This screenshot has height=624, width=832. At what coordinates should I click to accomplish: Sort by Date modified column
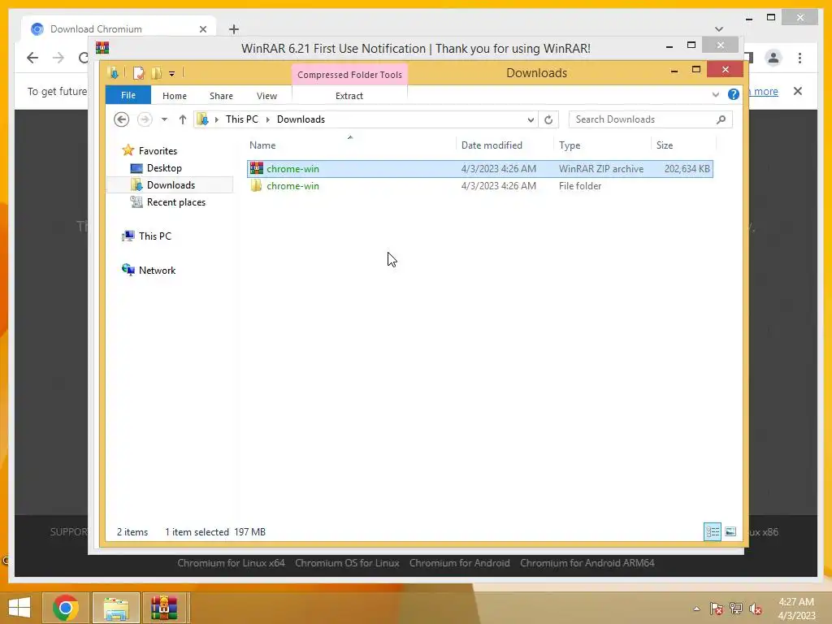click(x=492, y=145)
